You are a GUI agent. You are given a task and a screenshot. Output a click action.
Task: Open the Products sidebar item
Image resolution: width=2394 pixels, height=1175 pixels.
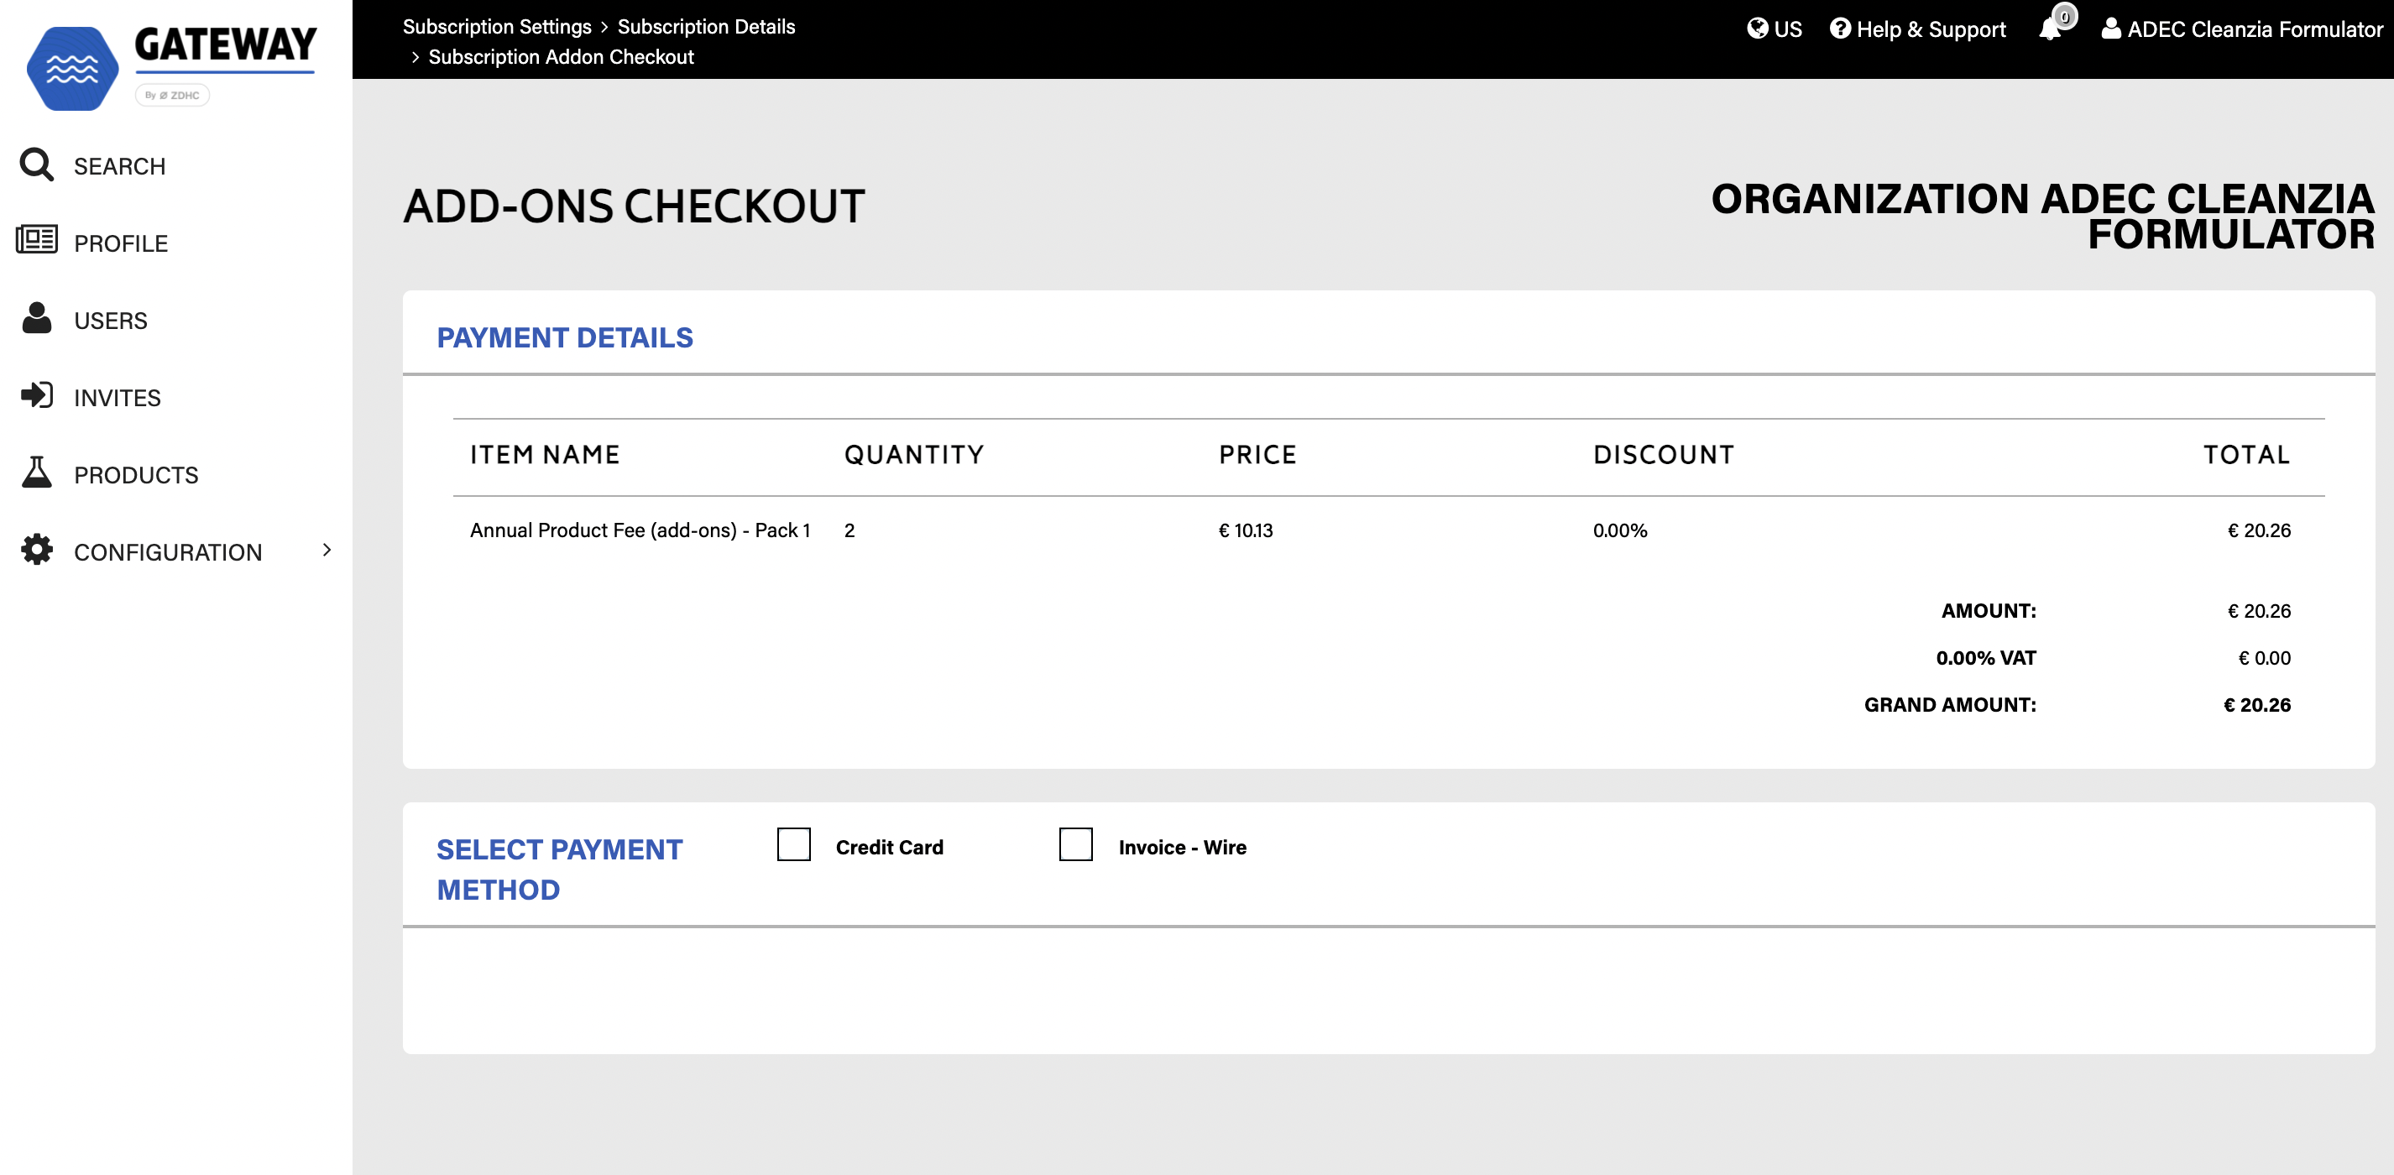tap(136, 475)
